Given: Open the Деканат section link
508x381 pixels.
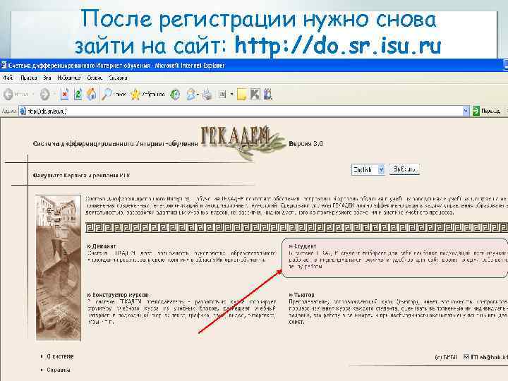Looking at the screenshot, I should [x=102, y=246].
